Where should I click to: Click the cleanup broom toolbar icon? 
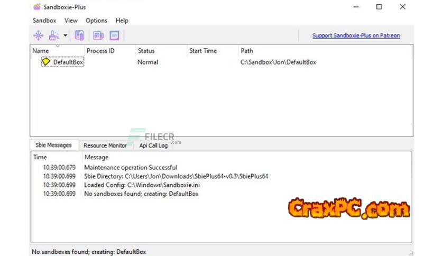53,35
